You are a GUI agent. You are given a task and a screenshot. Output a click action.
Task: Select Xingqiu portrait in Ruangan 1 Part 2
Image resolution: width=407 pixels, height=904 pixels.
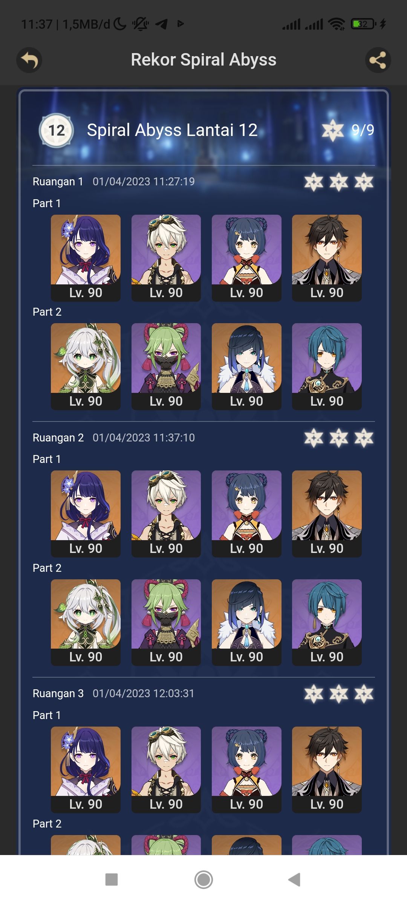coord(327,366)
